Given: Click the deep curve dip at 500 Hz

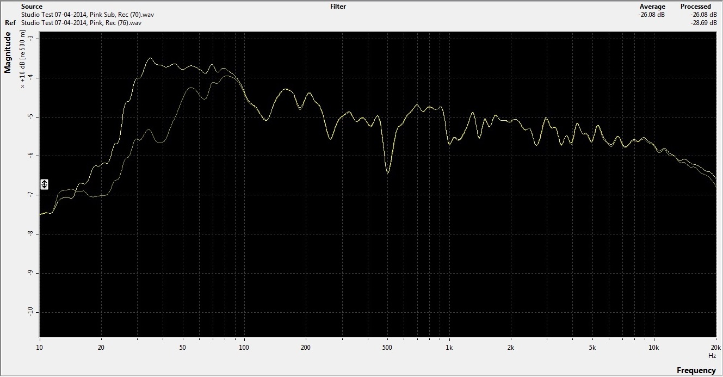Looking at the screenshot, I should coord(387,172).
